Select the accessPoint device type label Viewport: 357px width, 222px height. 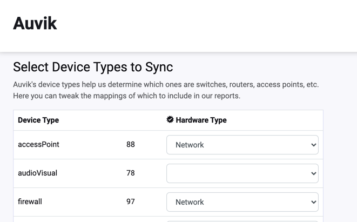pyautogui.click(x=38, y=144)
